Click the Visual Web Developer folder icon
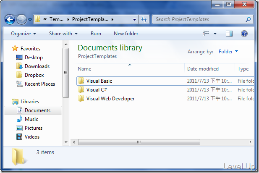 point(81,99)
